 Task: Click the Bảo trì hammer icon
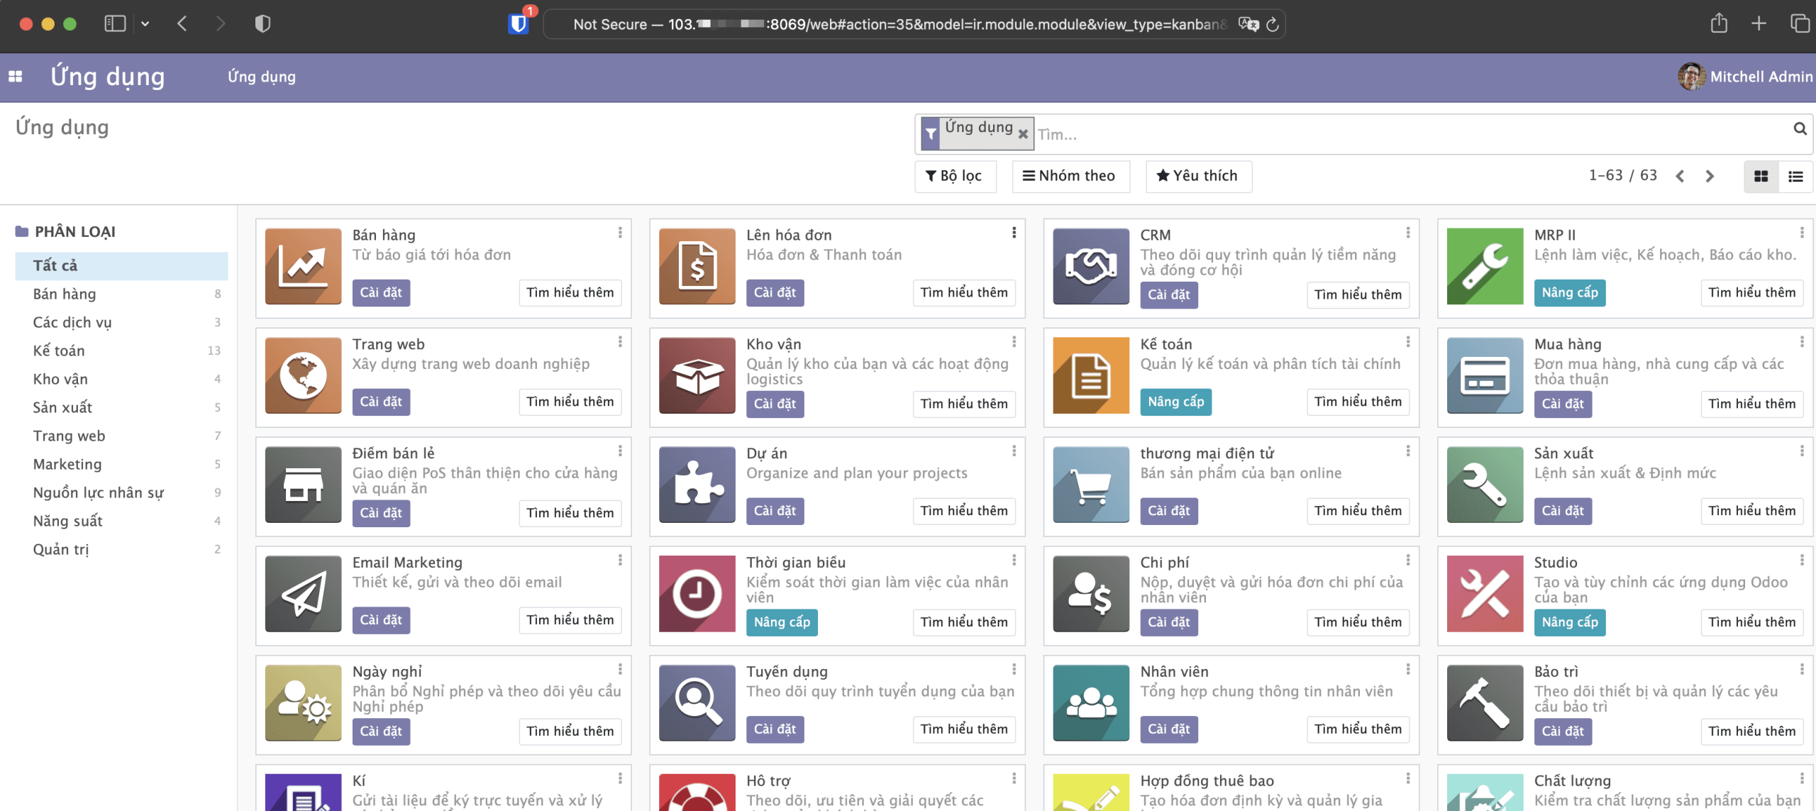[x=1485, y=703]
